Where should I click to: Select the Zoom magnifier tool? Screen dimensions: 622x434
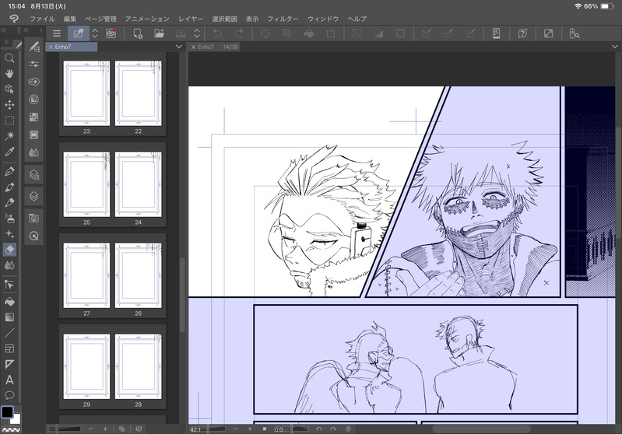9,58
